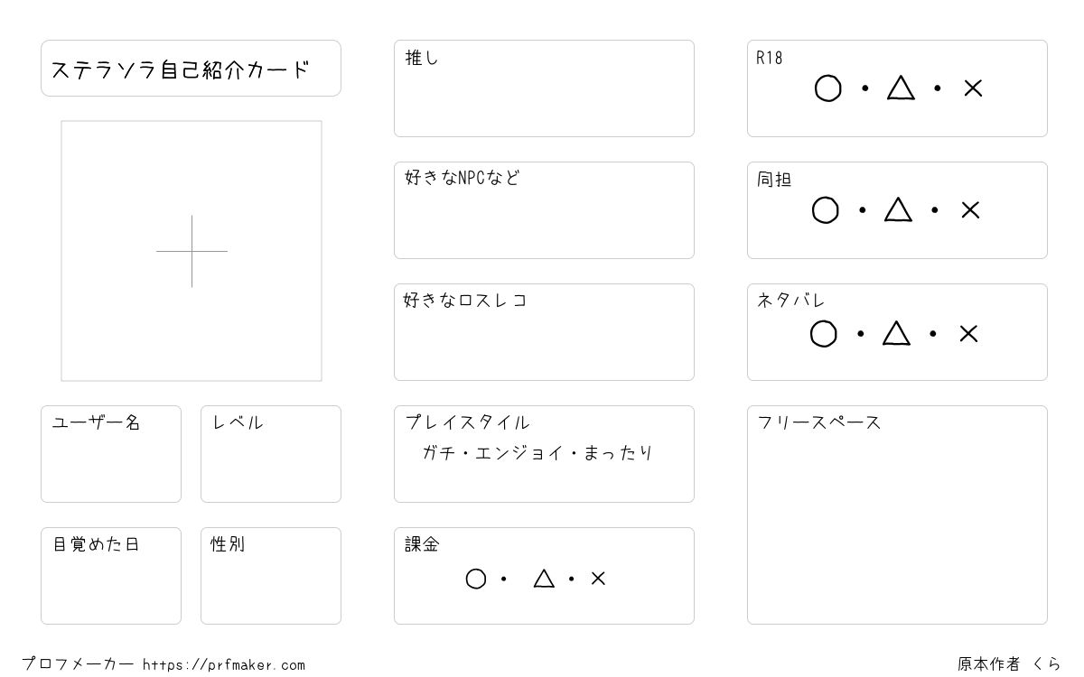Choose the circle in the 同担 box
The width and height of the screenshot is (1084, 677).
point(826,210)
